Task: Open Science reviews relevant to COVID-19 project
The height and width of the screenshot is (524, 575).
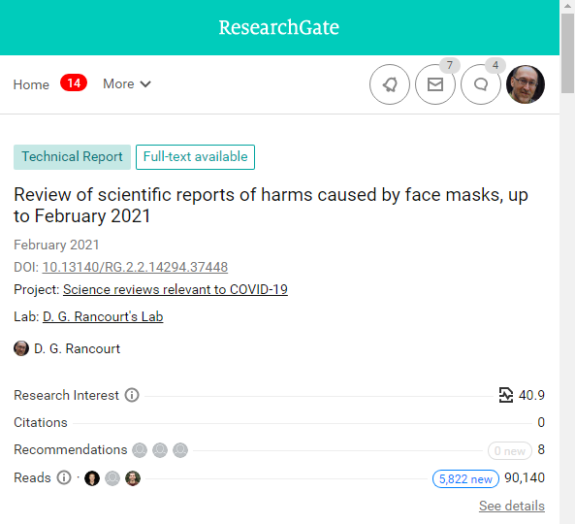Action: point(176,289)
